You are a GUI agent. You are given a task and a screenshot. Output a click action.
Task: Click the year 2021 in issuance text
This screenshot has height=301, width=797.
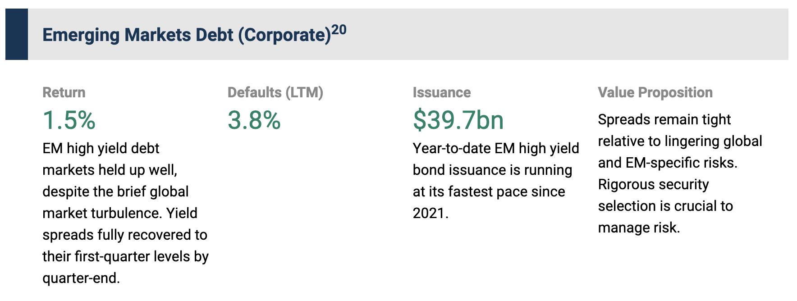click(430, 213)
